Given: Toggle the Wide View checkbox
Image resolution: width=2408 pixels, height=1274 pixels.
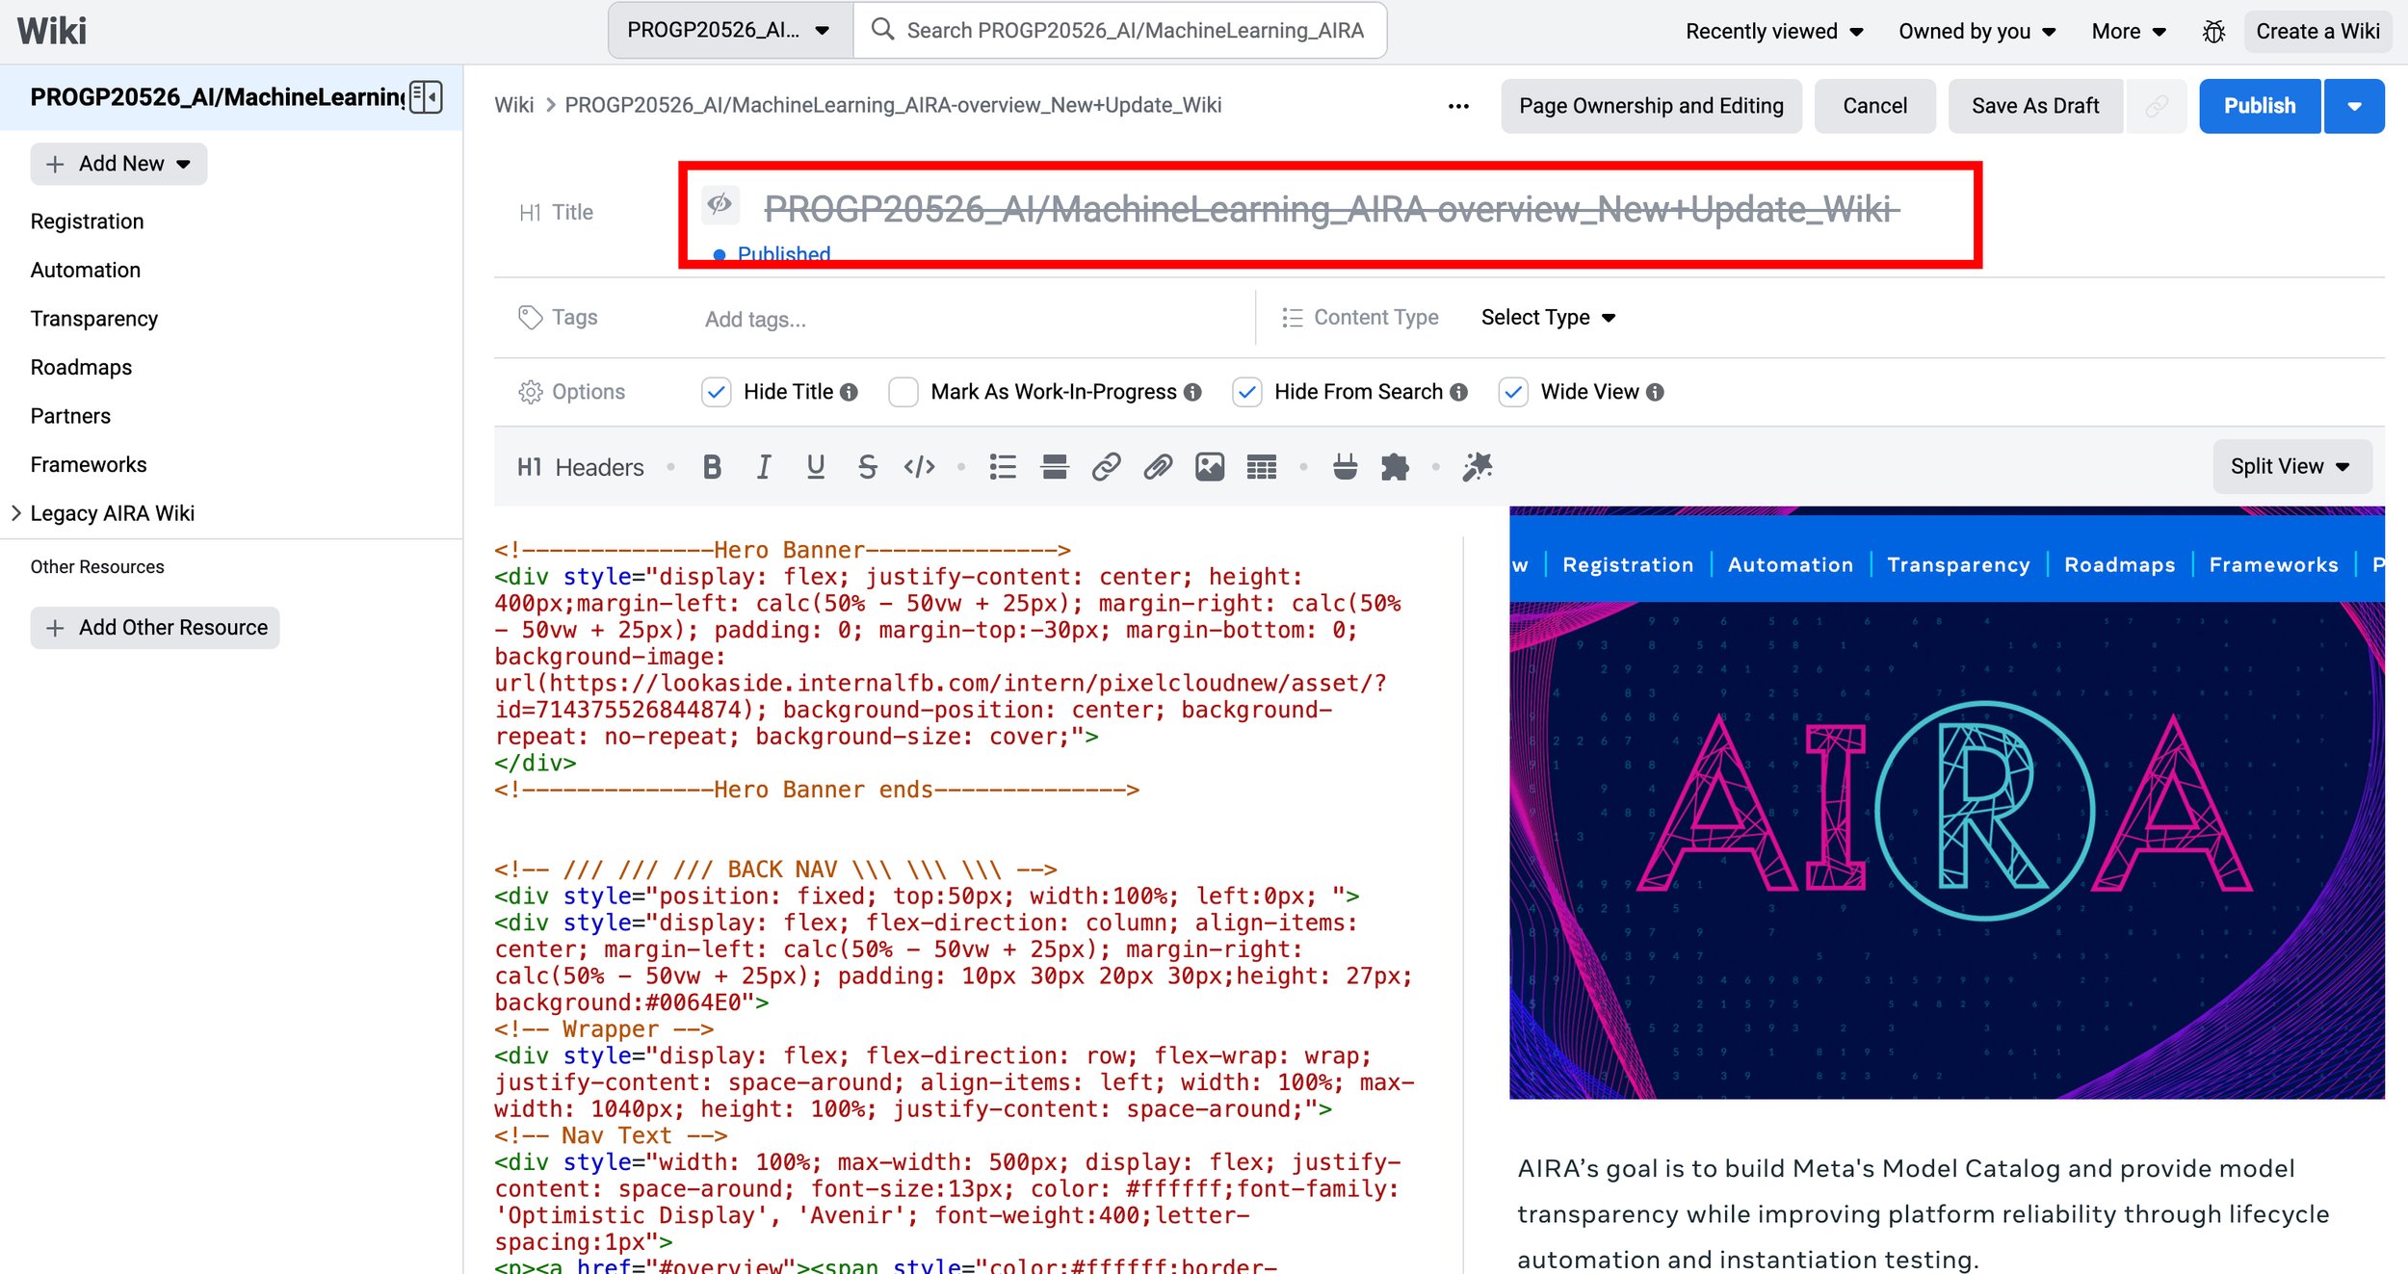Looking at the screenshot, I should (x=1513, y=392).
